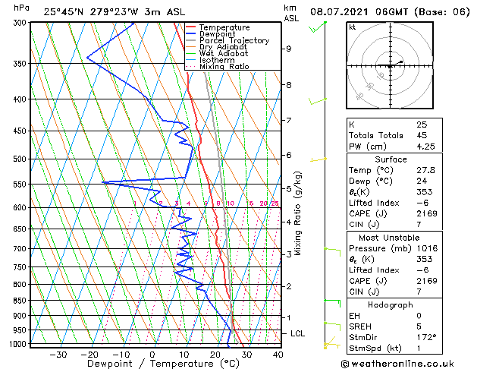
Task: Click the LCL level marker
Action: pyautogui.click(x=297, y=333)
